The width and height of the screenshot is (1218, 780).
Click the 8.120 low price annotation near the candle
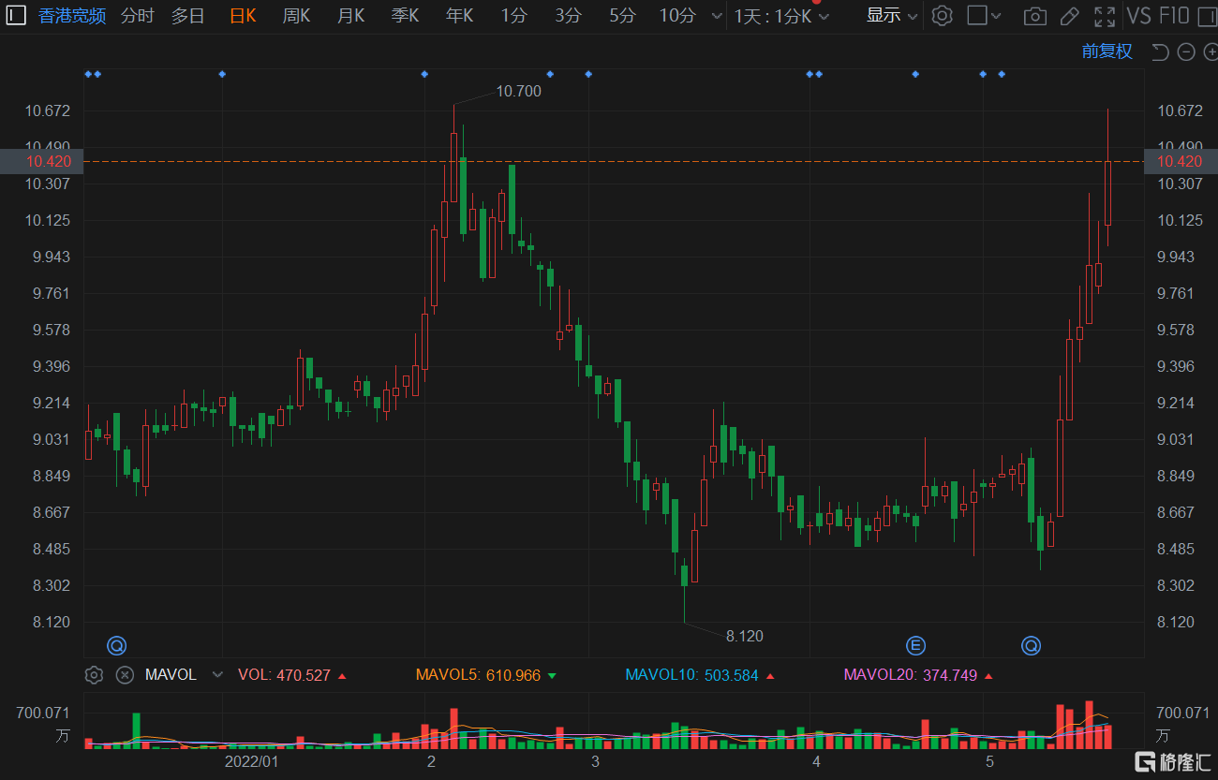(x=745, y=636)
